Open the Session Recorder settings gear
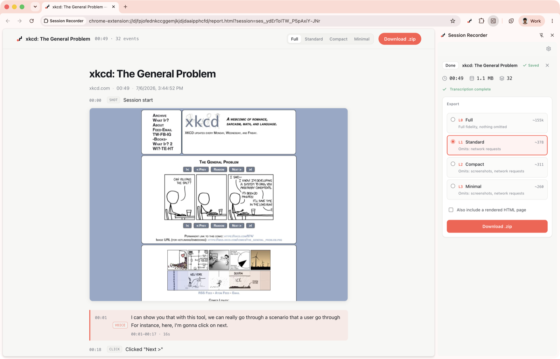Viewport: 560px width, 359px height. point(548,49)
